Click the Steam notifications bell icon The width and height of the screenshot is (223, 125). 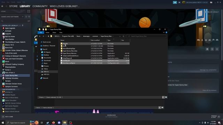point(179,2)
